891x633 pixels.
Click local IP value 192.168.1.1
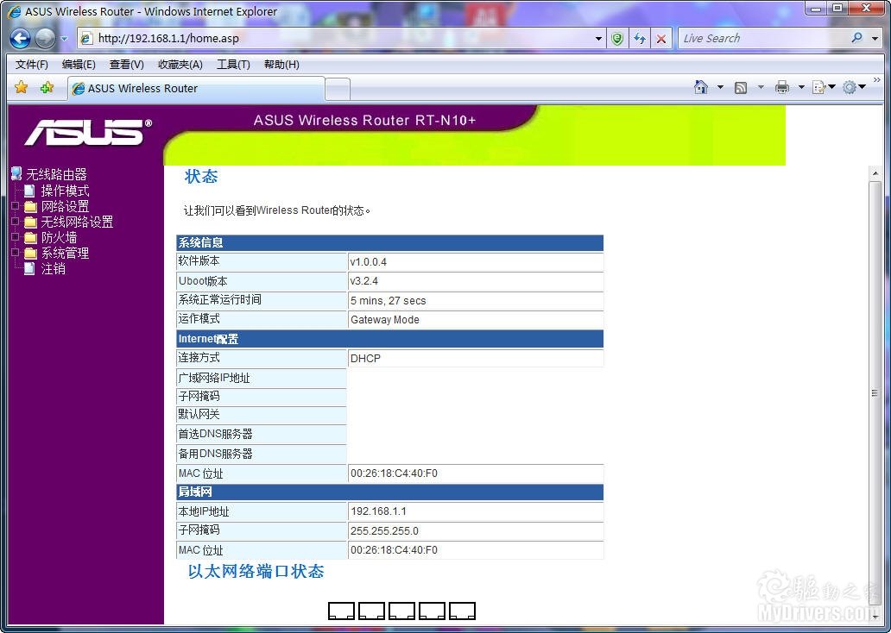pos(378,511)
